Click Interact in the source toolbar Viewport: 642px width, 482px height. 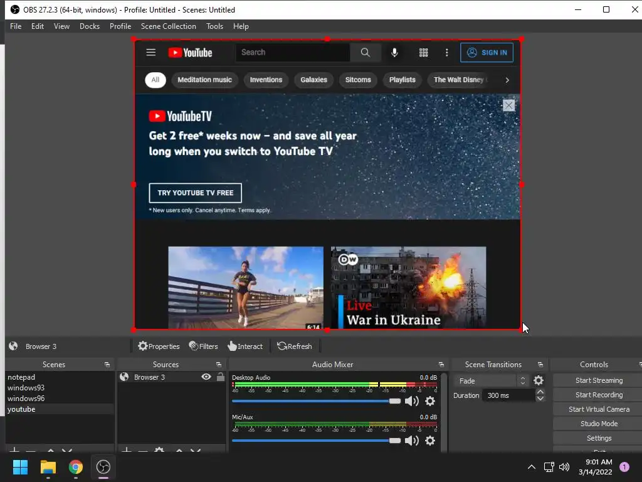click(245, 346)
